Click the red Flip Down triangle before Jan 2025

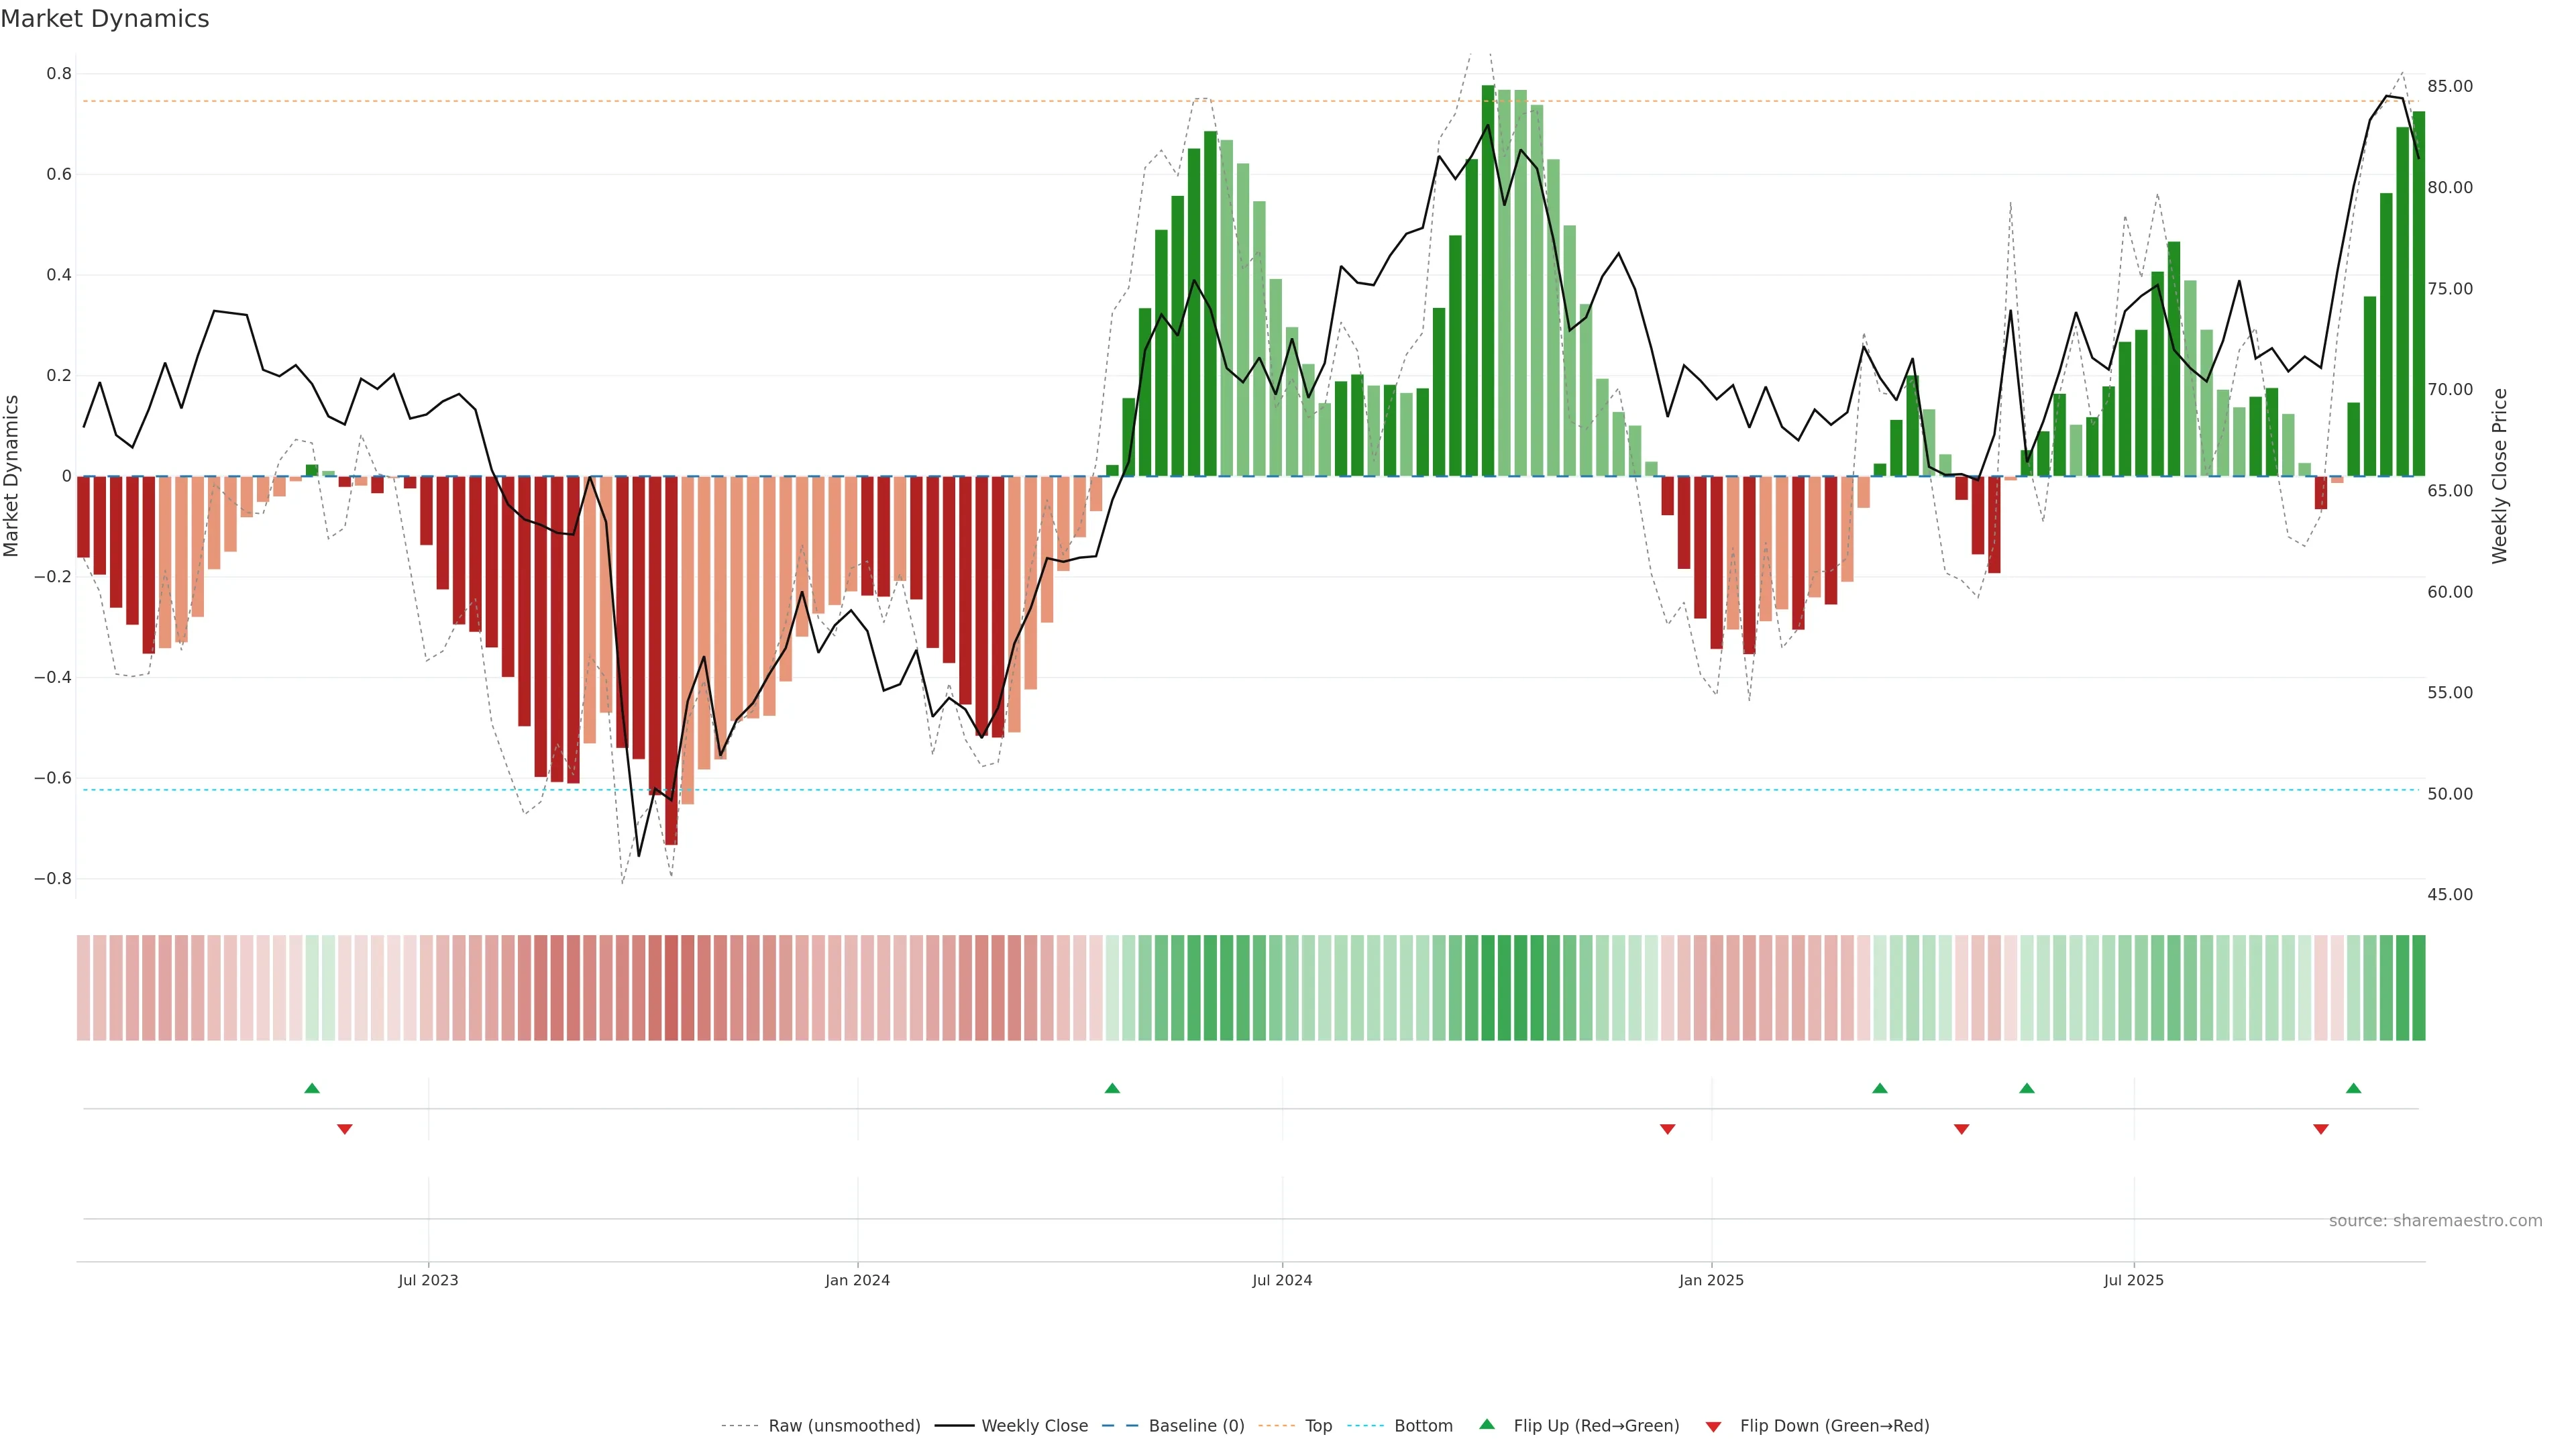pos(1667,1129)
